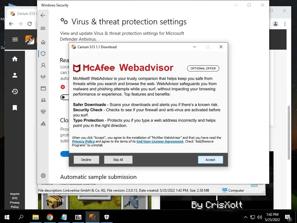Open Virus & threat protection shield icon
Screen dimensions: 297x223
click(x=43, y=54)
